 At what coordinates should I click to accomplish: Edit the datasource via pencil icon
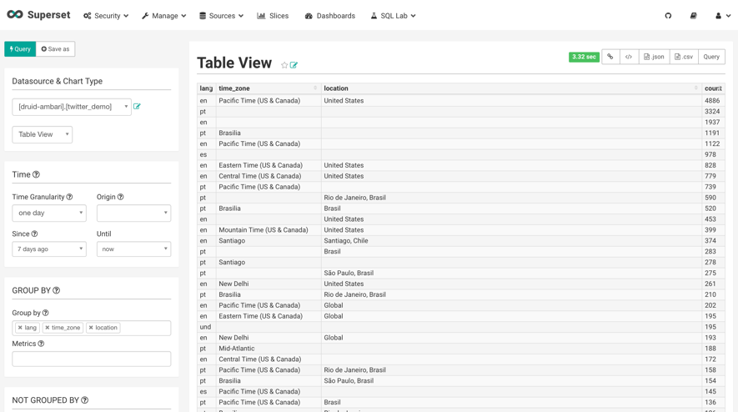click(x=137, y=107)
